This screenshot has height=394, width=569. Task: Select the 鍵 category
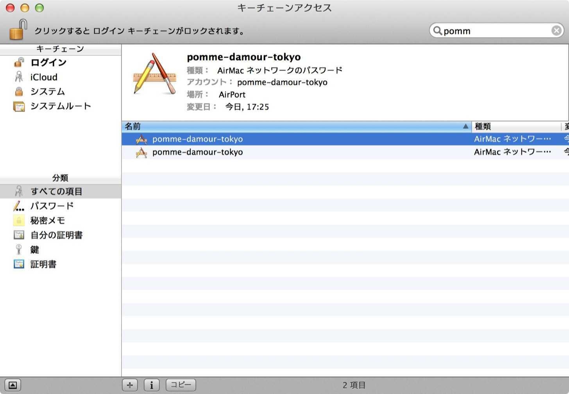[61, 249]
